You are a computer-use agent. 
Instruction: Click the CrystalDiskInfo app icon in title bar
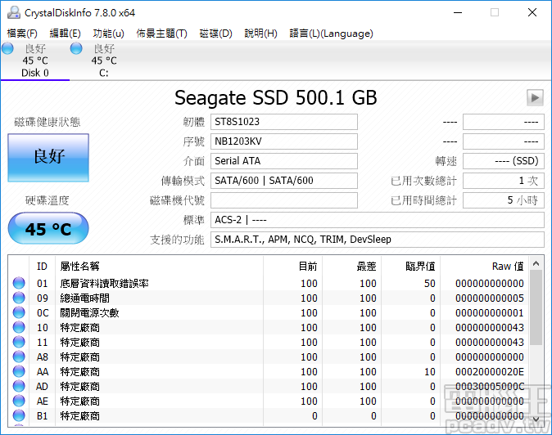click(14, 12)
